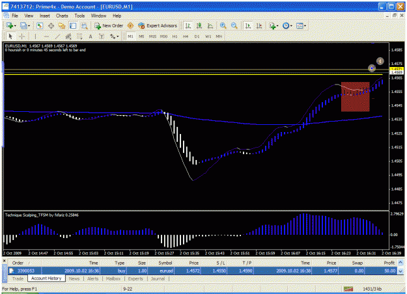
Task: Select the text A tool
Action: point(91,36)
